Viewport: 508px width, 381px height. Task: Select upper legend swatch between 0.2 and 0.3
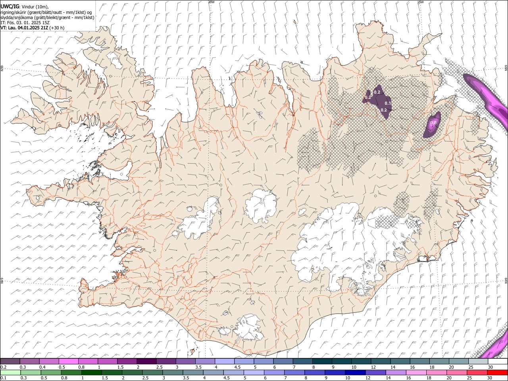click(x=10, y=362)
